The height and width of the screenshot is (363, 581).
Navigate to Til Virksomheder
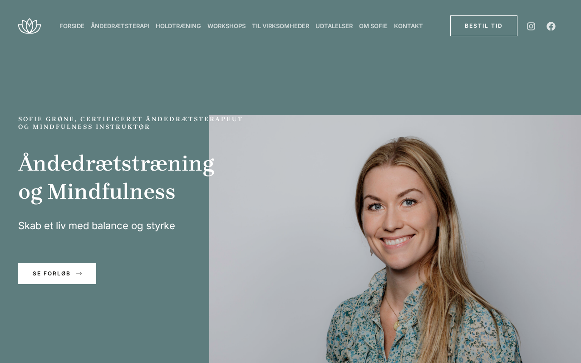(x=281, y=26)
